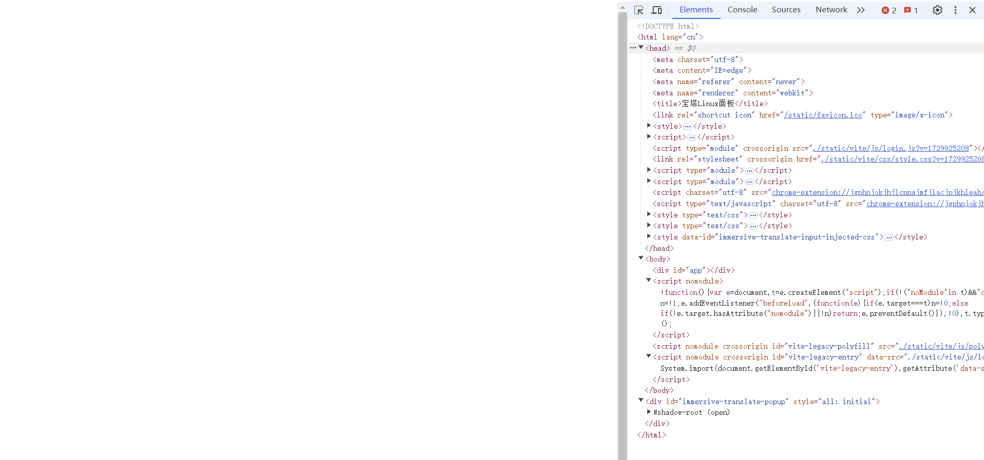Viewport: 984px width, 460px height.
Task: Open the style.css stylesheet link
Action: (902, 159)
